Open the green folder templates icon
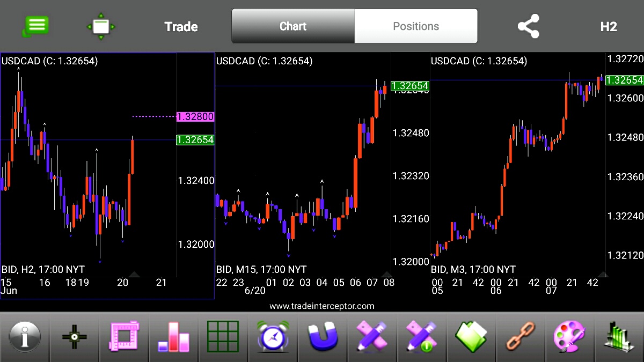 pyautogui.click(x=471, y=337)
